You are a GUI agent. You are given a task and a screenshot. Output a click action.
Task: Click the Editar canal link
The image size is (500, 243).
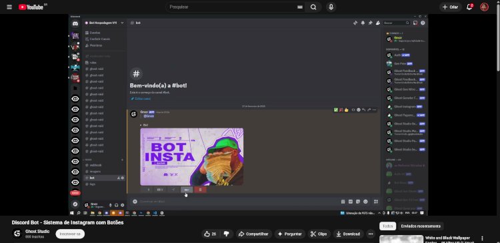(141, 99)
